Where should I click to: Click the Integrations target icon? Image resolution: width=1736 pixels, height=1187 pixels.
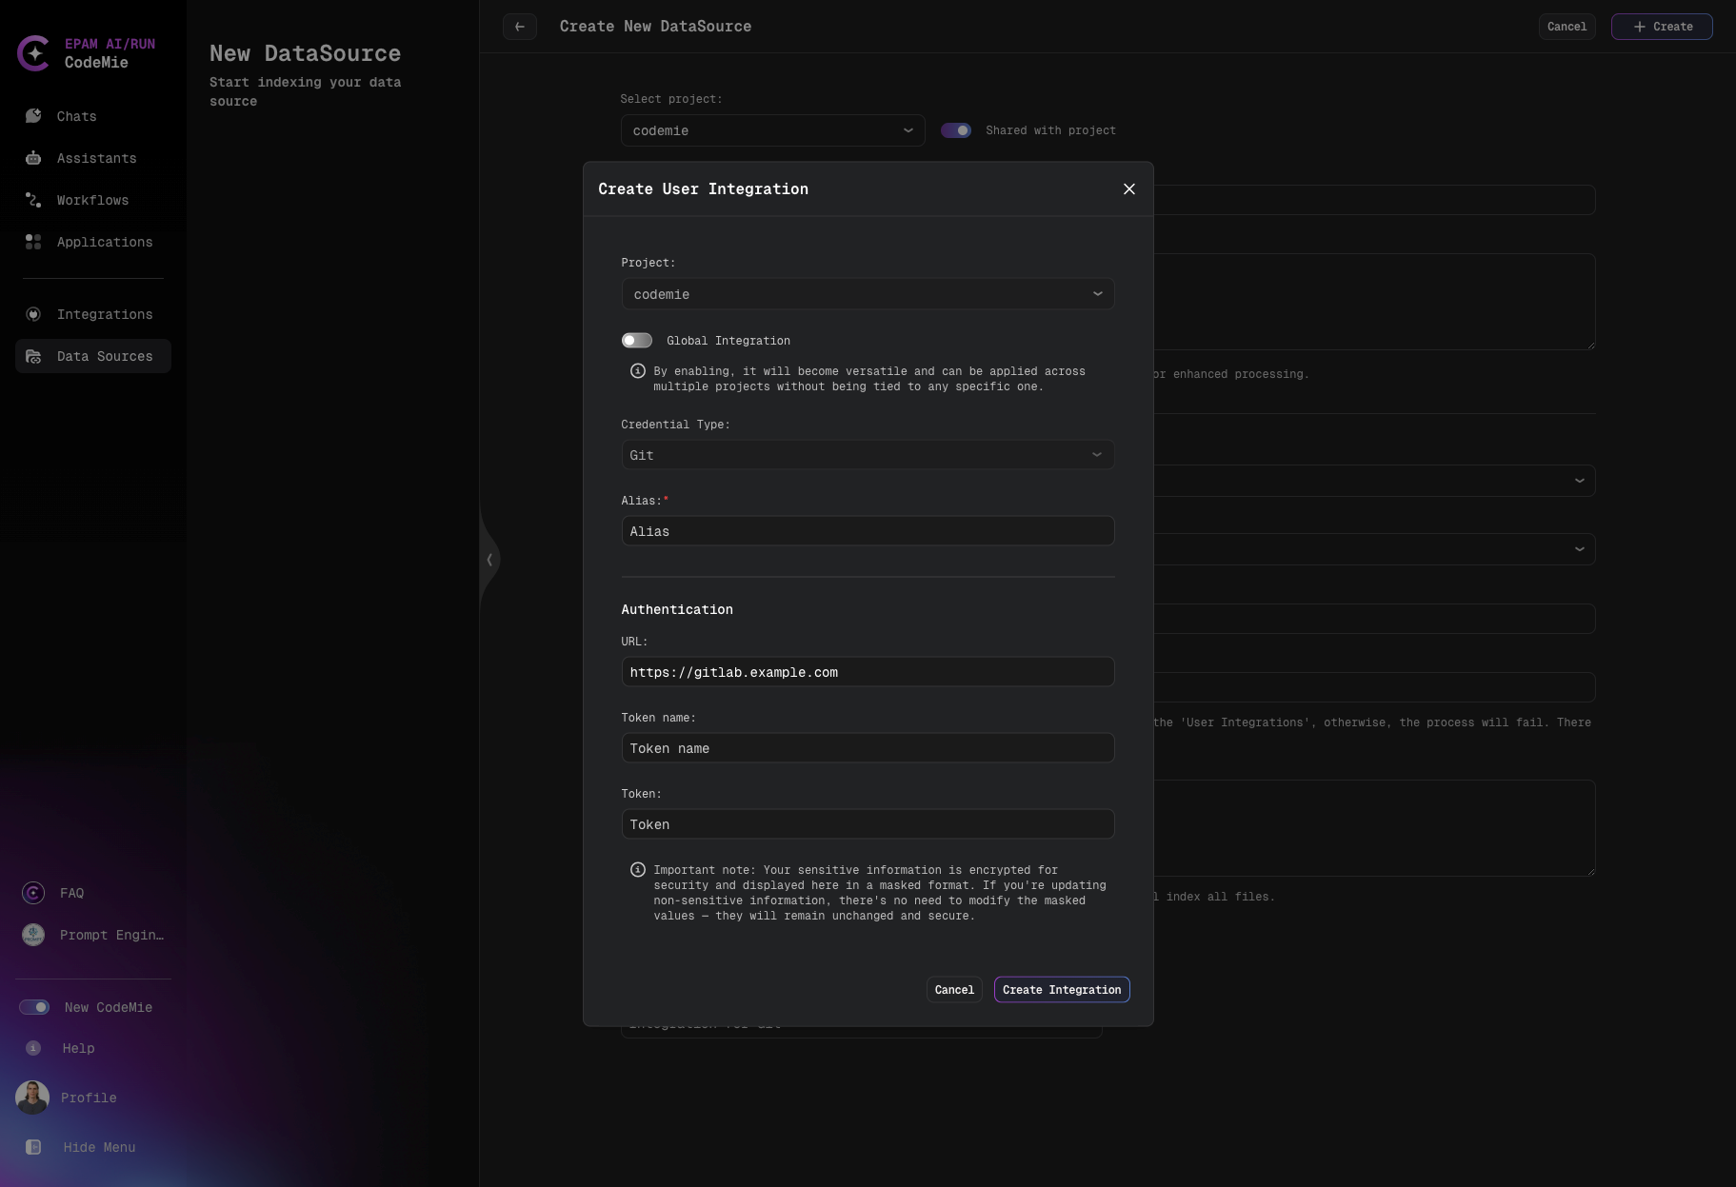point(34,314)
